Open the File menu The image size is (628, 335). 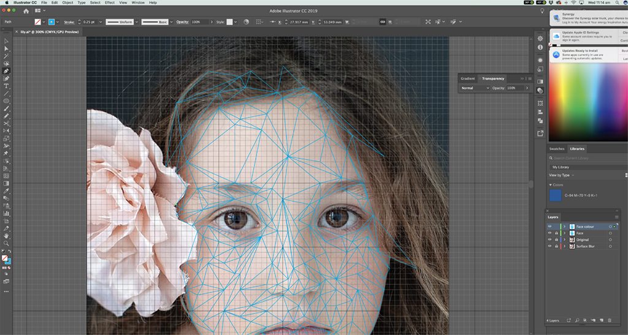click(44, 2)
